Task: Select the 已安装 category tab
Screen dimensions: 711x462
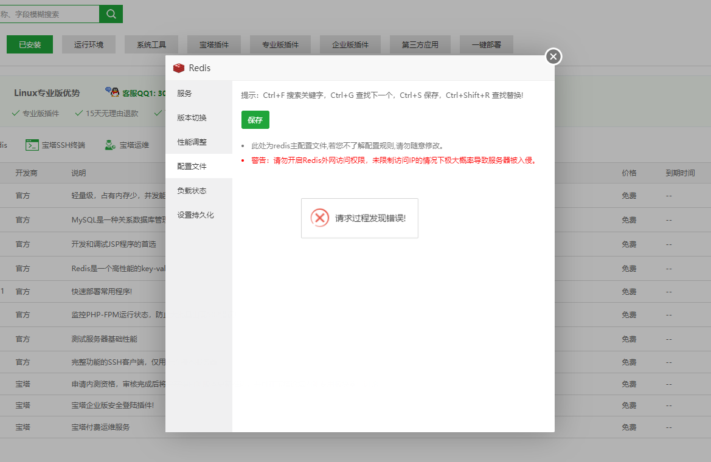Action: (30, 44)
